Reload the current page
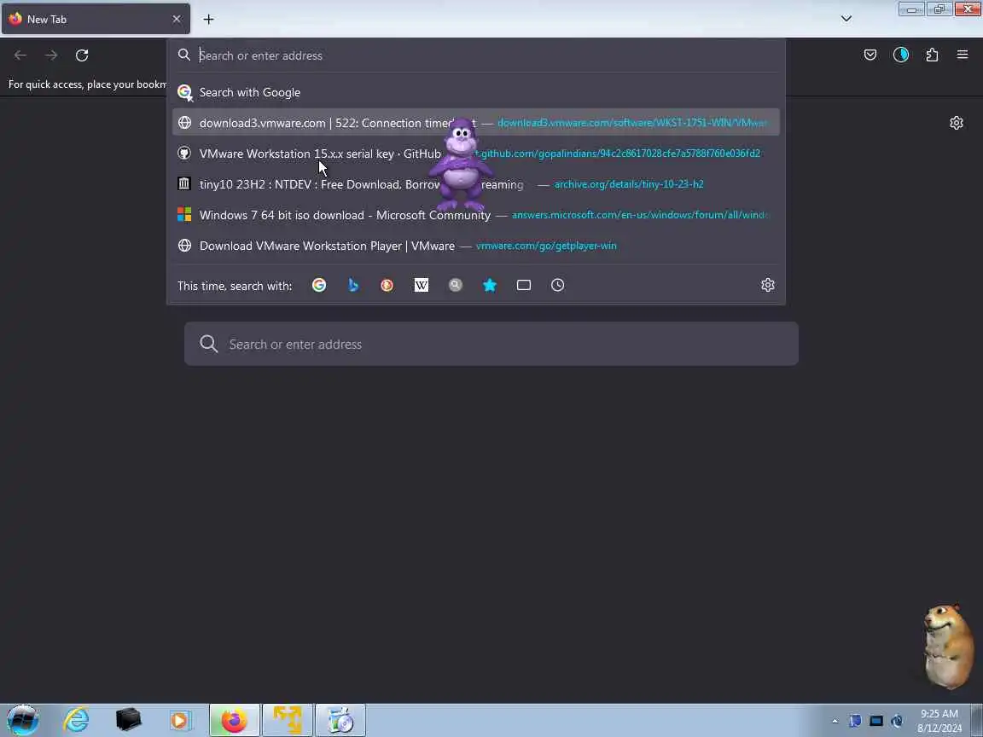The width and height of the screenshot is (983, 737). (82, 55)
